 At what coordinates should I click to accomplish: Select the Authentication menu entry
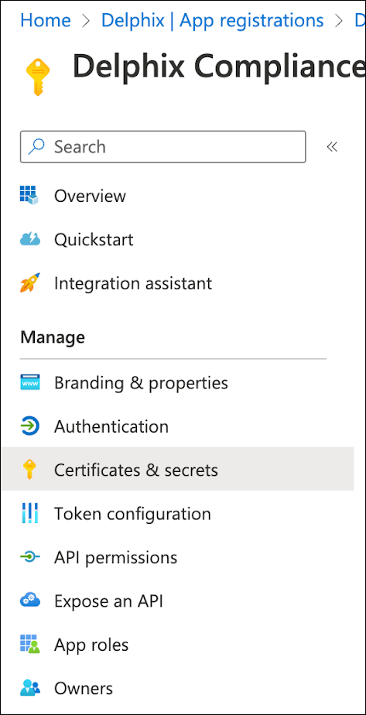tap(177, 426)
